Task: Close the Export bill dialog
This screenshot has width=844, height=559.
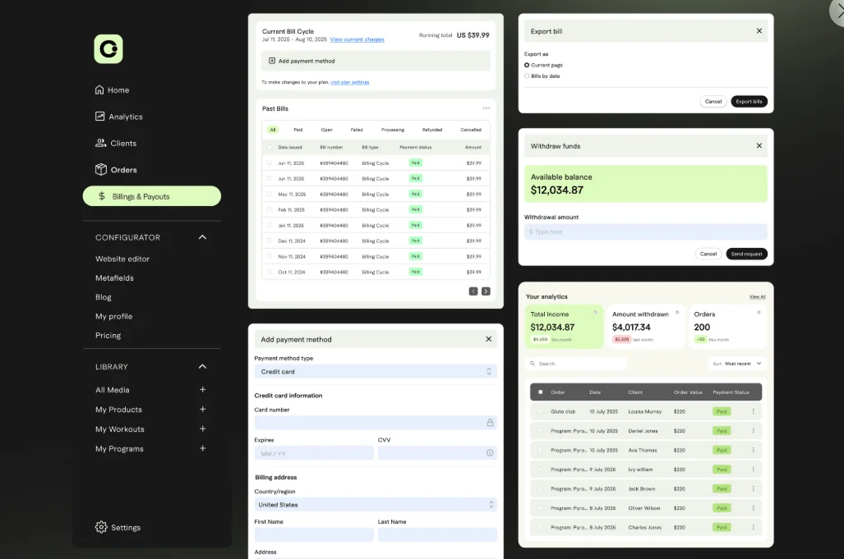Action: [759, 31]
